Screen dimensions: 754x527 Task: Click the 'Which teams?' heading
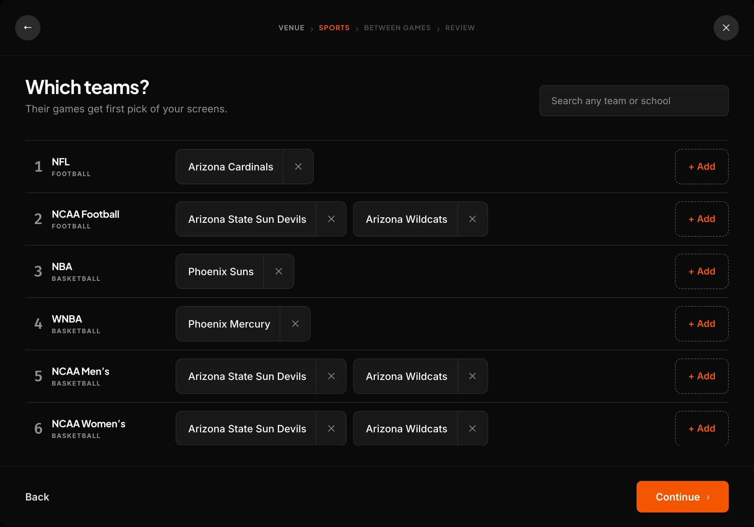(87, 87)
